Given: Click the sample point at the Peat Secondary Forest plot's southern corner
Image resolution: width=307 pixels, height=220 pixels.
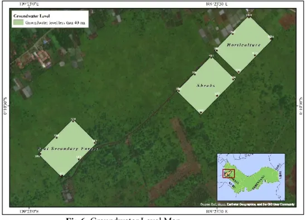Looking at the screenshot, I should point(62,176).
